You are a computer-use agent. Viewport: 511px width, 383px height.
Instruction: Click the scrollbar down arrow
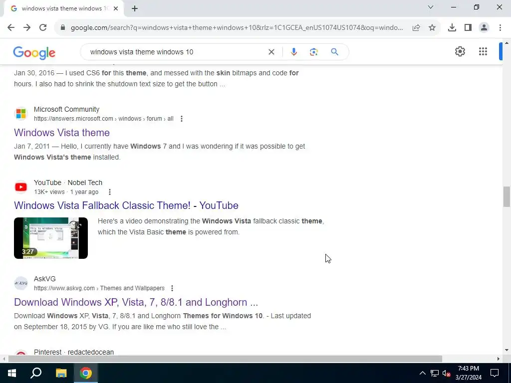coord(507,351)
